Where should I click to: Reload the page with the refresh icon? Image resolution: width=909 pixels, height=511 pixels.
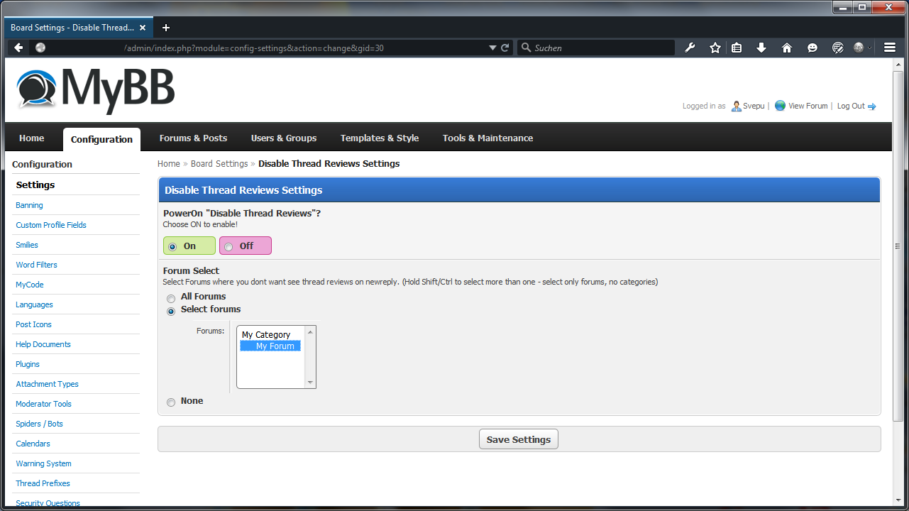(505, 48)
